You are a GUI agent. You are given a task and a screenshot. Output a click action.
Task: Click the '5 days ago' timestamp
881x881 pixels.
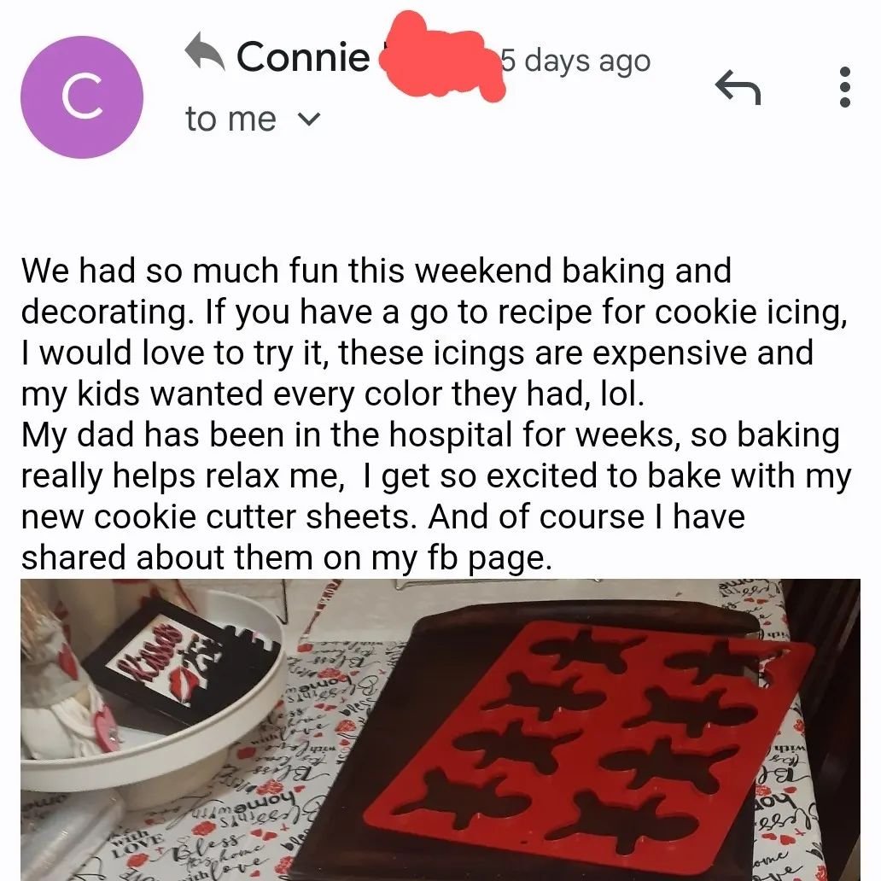(576, 60)
